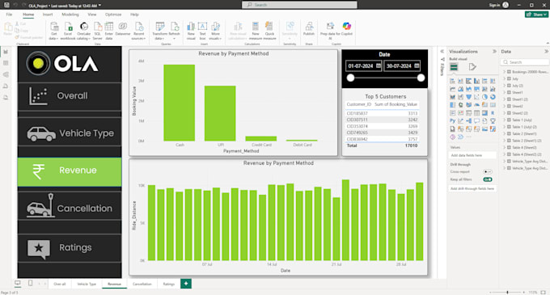Screen dimensions: 550x295
Task: Add a new report page
Action: 186,284
